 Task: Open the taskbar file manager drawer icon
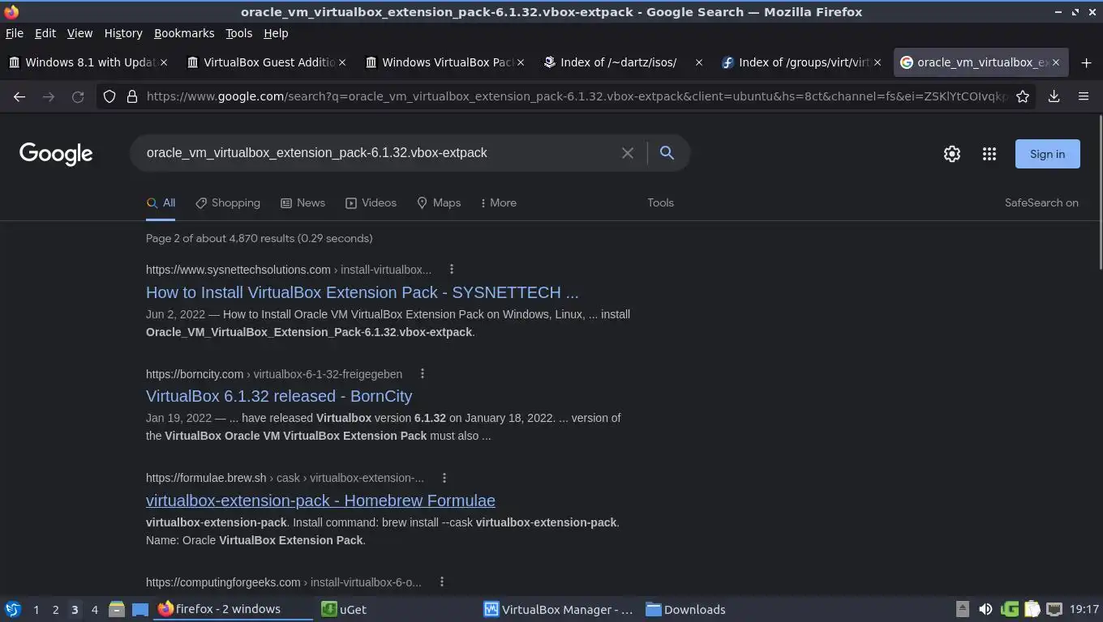(x=117, y=609)
